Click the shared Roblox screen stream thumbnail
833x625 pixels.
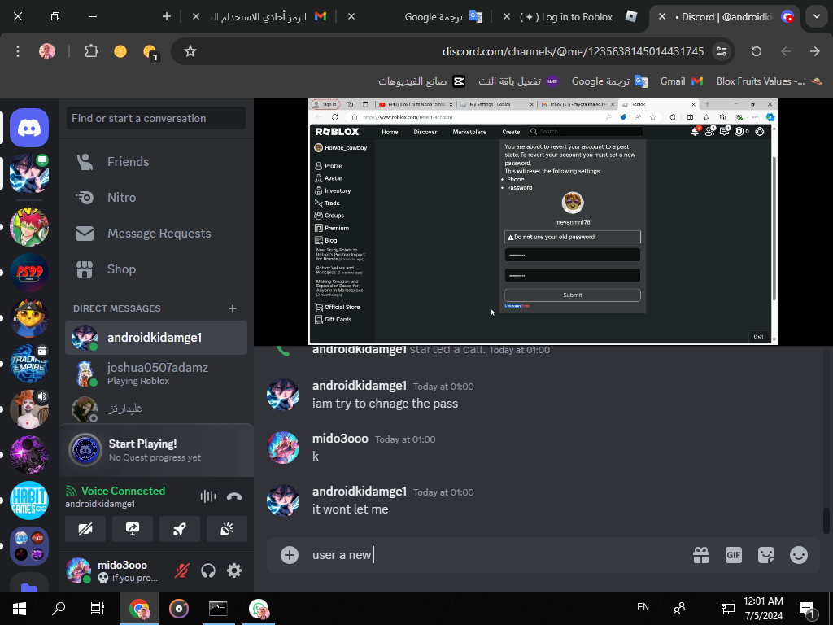(x=543, y=221)
